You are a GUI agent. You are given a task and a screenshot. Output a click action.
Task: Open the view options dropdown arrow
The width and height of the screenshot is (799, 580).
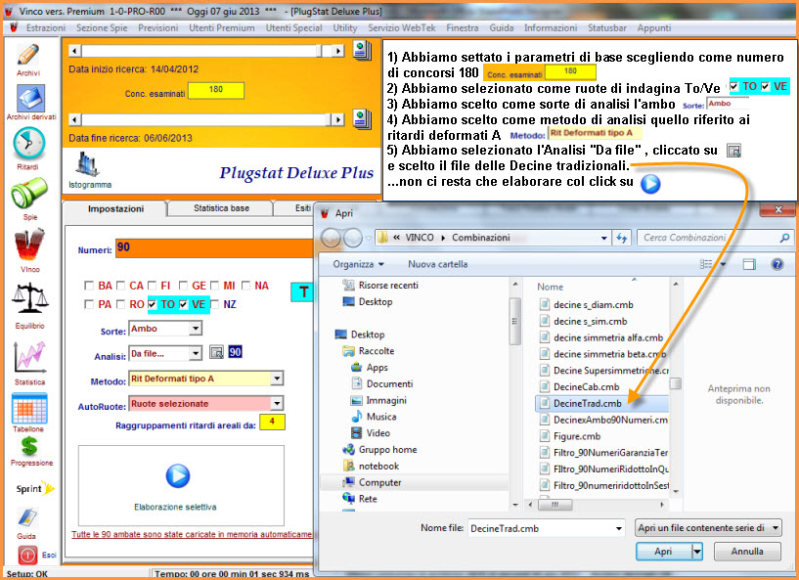(723, 264)
